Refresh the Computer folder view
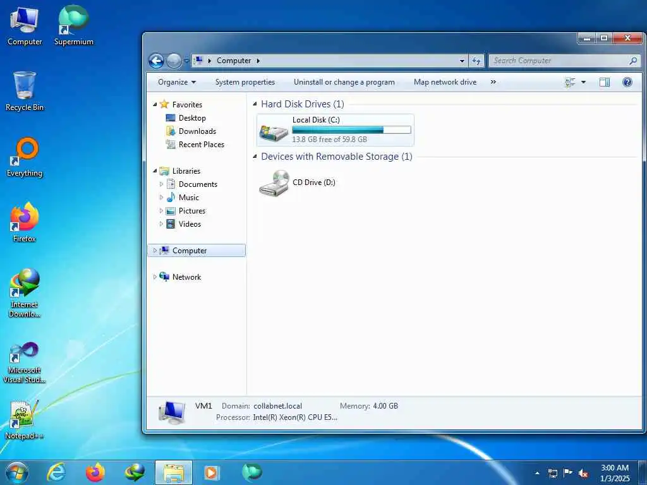Image resolution: width=647 pixels, height=485 pixels. pyautogui.click(x=476, y=61)
